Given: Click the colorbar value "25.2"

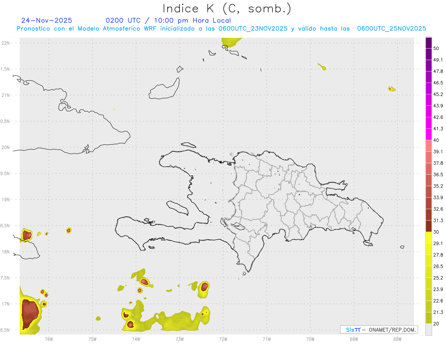Looking at the screenshot, I should pos(438,278).
